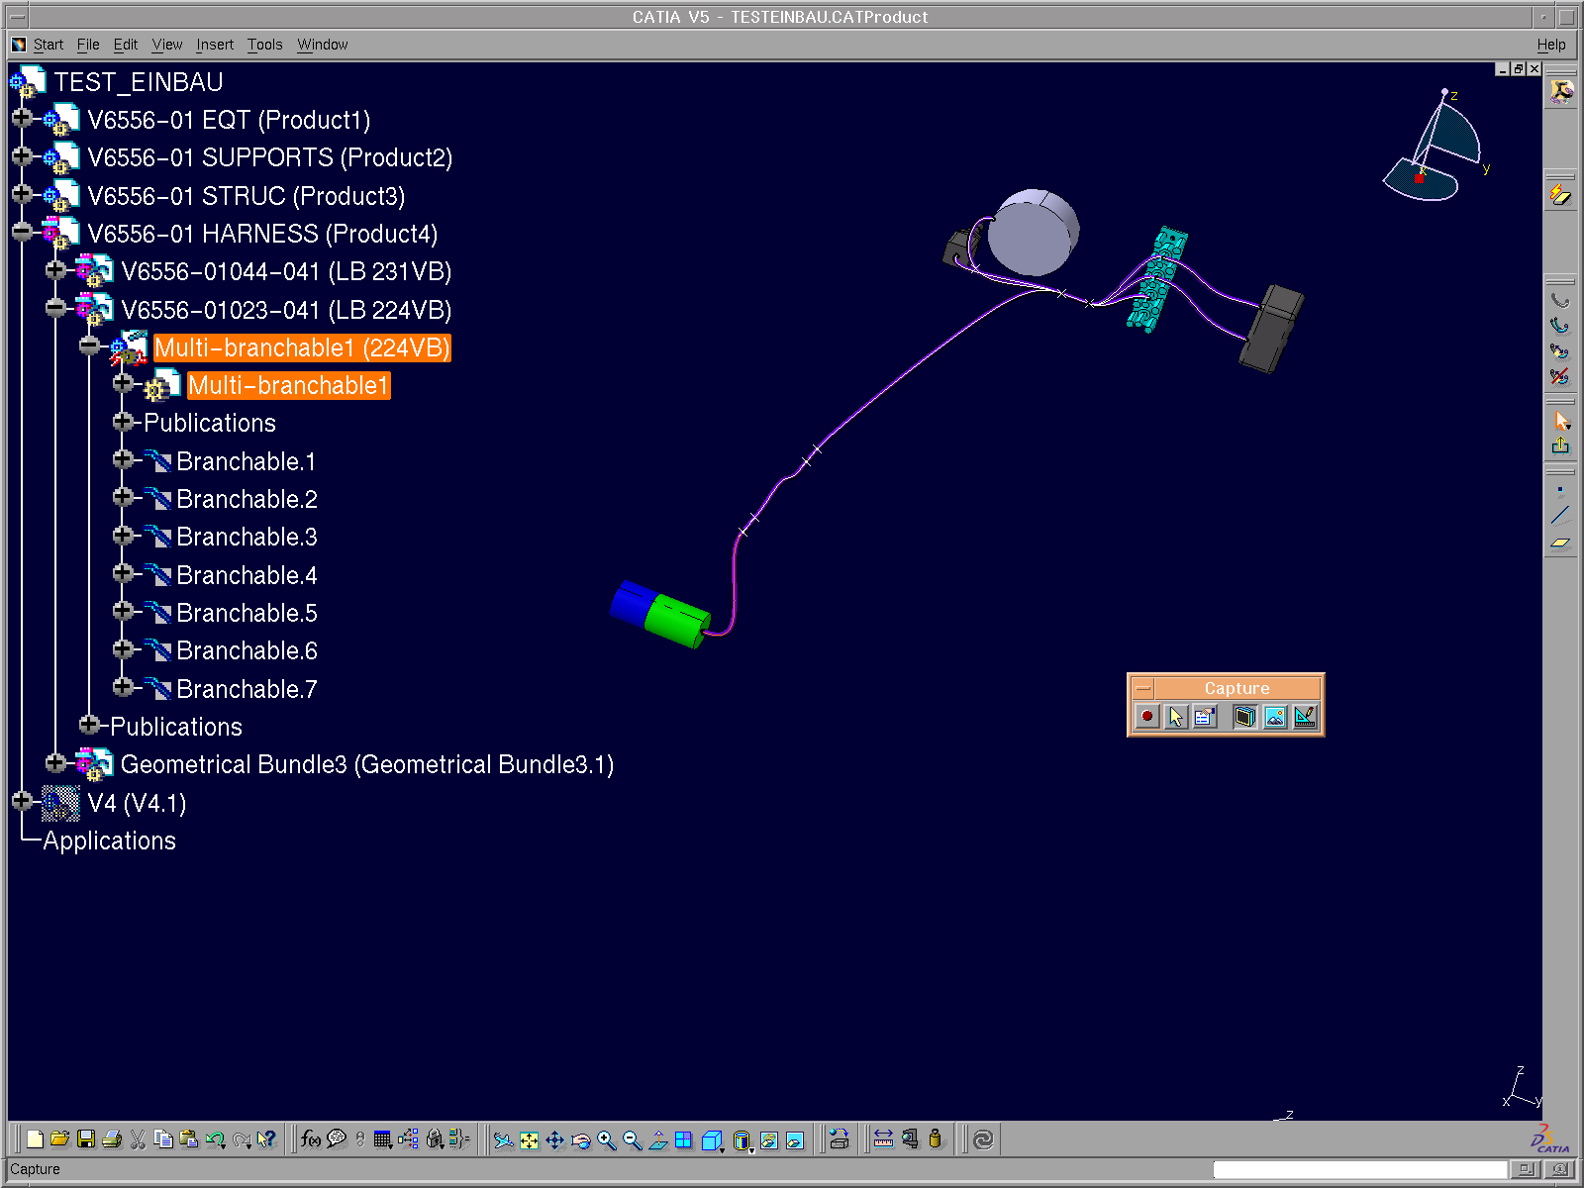
Task: Click the Point creation tool
Action: click(1561, 490)
